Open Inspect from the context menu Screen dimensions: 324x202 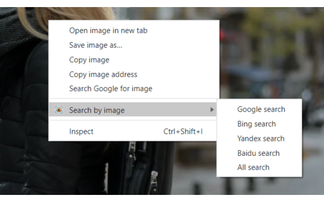tap(81, 131)
